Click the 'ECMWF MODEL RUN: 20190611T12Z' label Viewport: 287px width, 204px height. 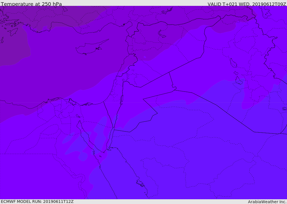point(37,201)
